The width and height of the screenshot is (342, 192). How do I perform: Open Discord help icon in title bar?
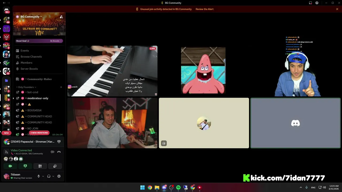coord(317,3)
